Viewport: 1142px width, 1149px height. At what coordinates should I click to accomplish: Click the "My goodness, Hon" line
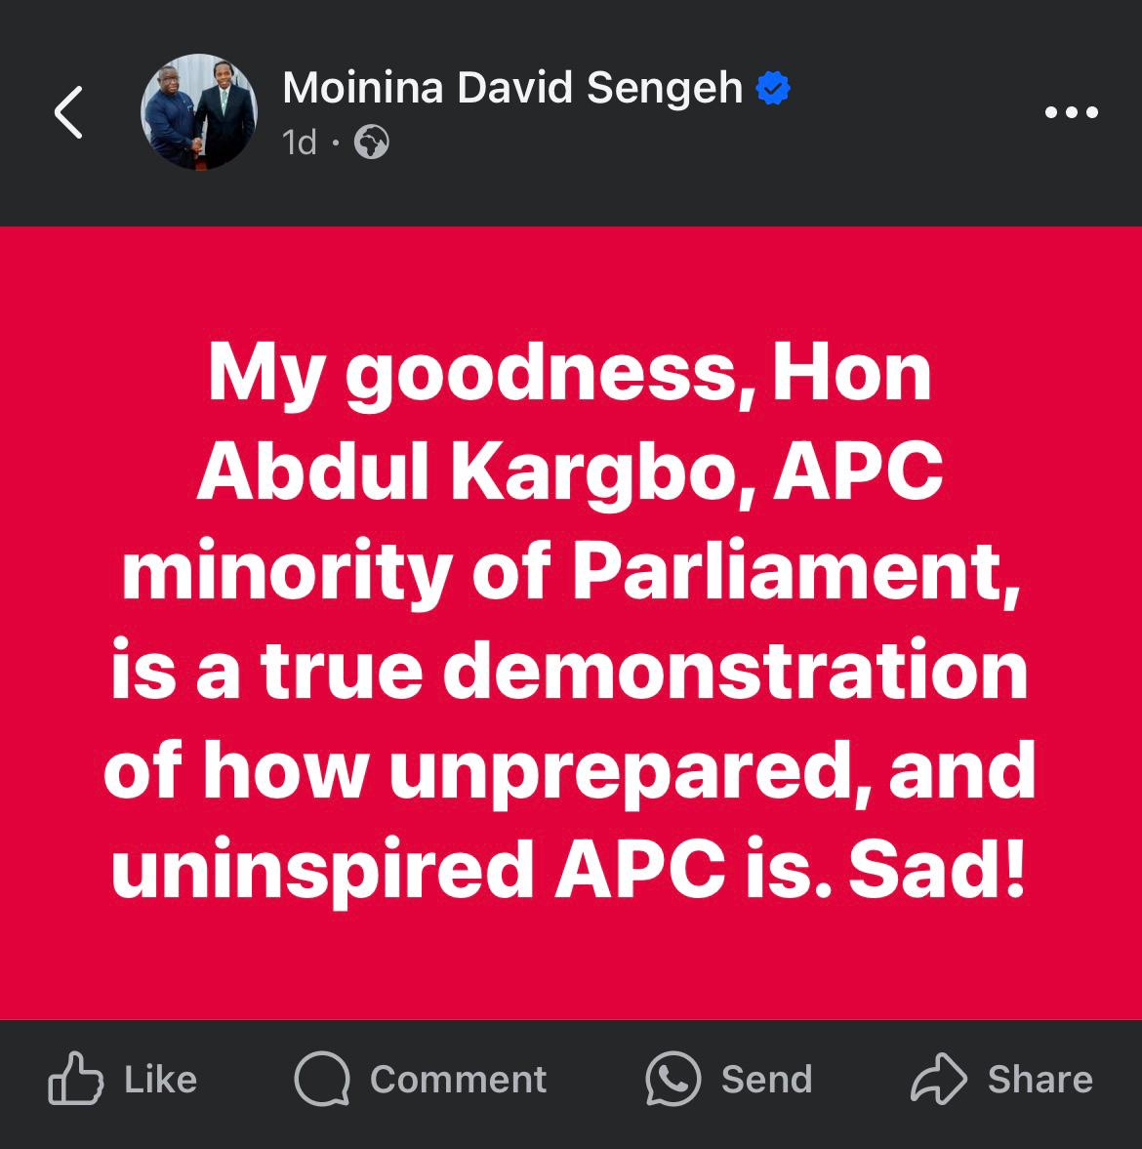(570, 376)
